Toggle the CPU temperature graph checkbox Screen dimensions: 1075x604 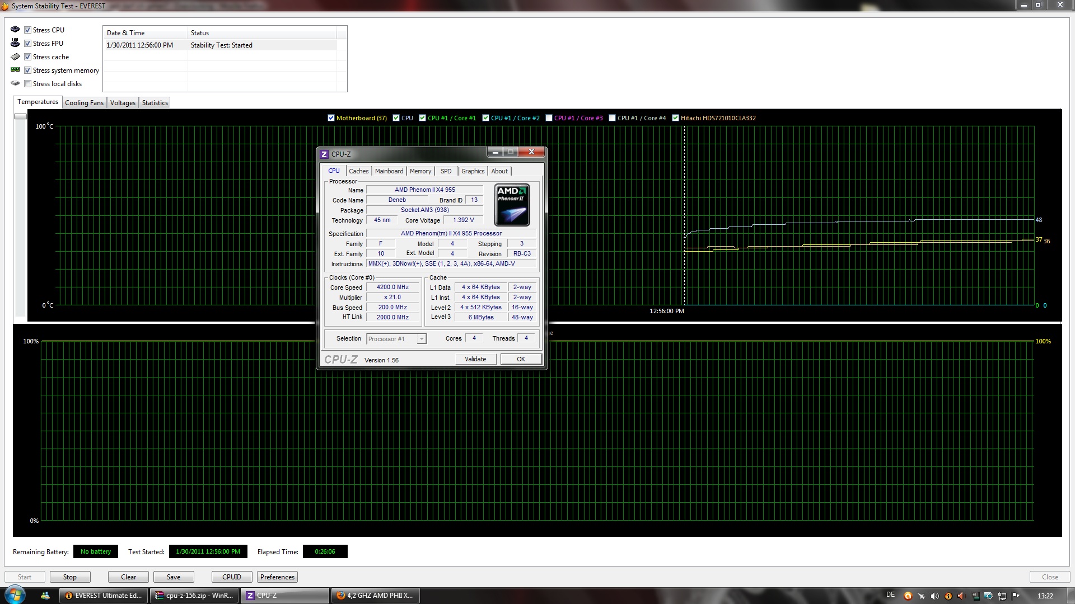click(396, 117)
